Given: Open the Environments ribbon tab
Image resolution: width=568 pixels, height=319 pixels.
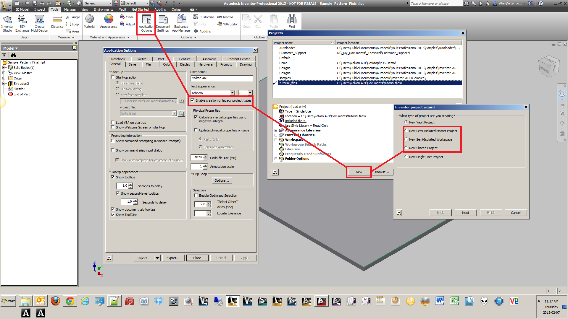Looking at the screenshot, I should click(x=103, y=9).
